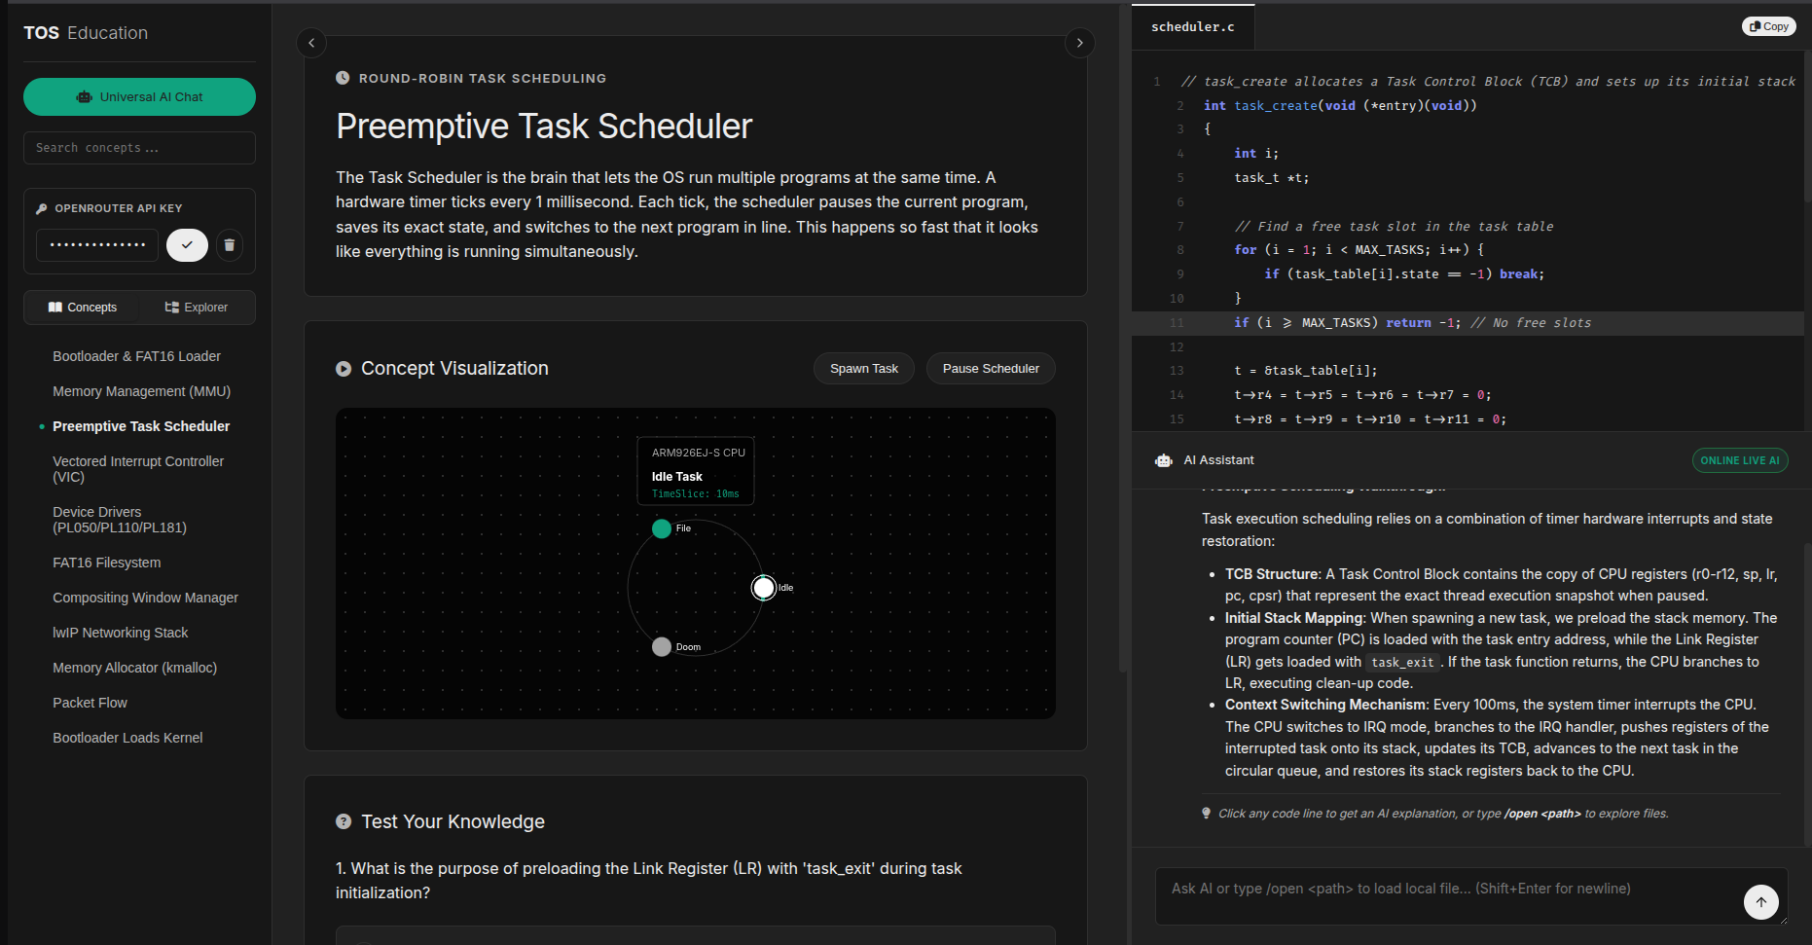Select the scheduler.c file tab
The width and height of the screenshot is (1812, 945).
click(1193, 27)
